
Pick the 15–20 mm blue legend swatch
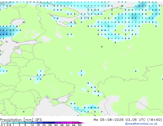tap(40, 123)
